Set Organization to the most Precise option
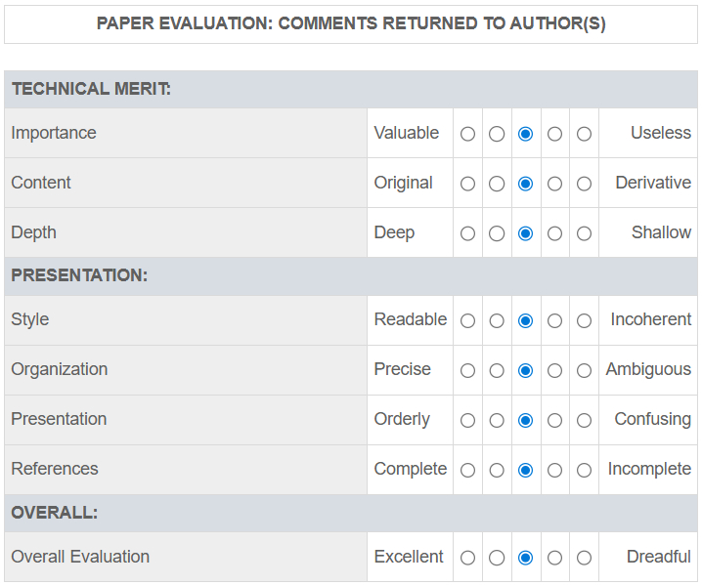Image resolution: width=702 pixels, height=585 pixels. coord(467,370)
